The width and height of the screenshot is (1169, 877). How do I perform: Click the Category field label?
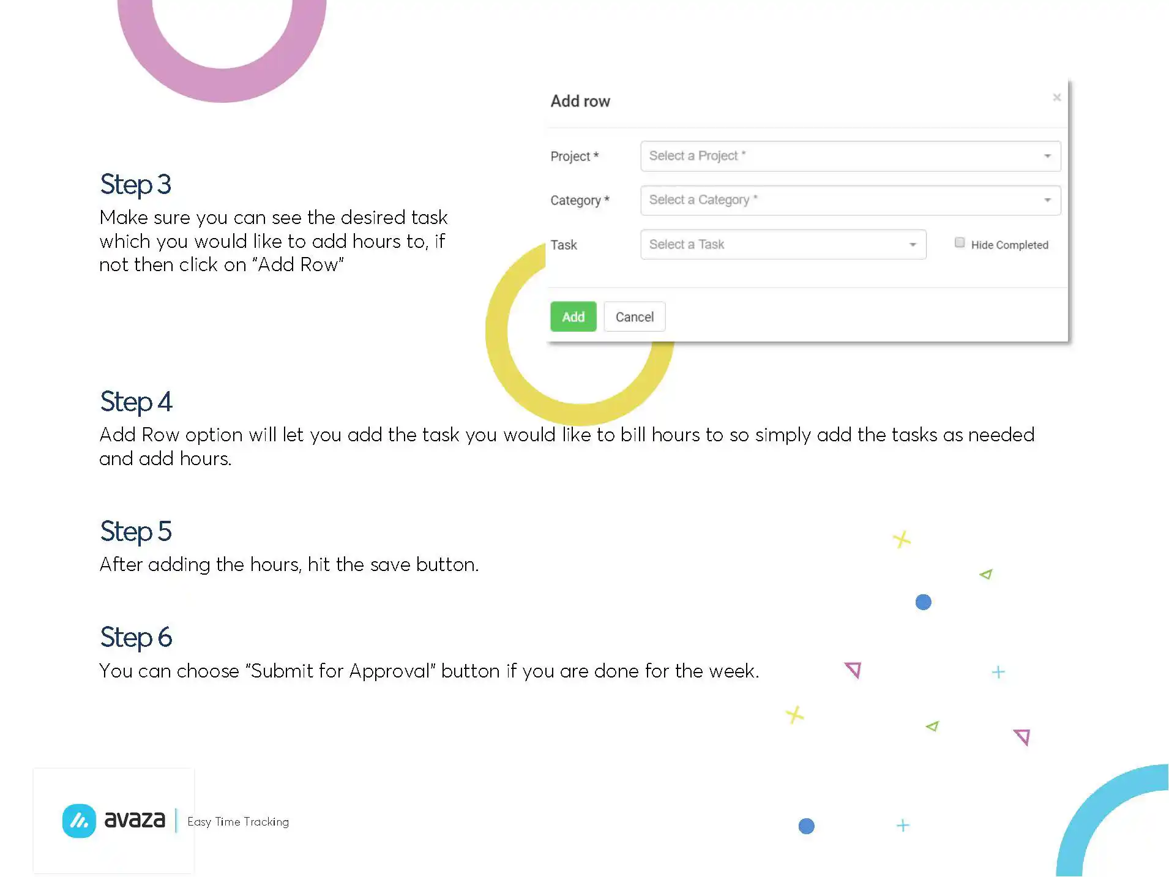(x=579, y=201)
